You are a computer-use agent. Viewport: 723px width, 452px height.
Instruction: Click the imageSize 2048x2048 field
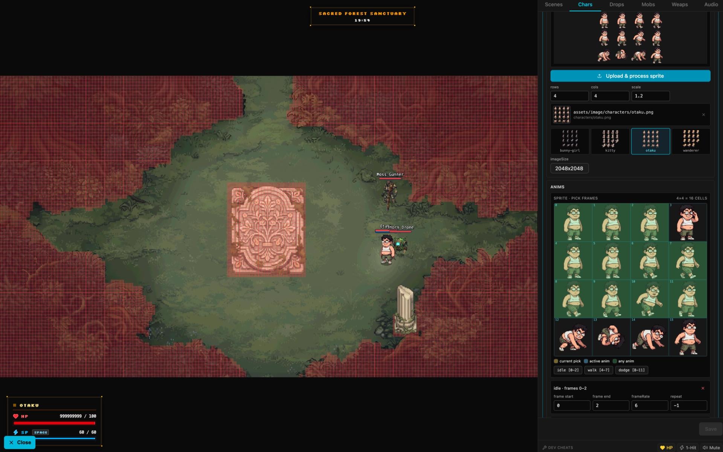click(x=569, y=168)
